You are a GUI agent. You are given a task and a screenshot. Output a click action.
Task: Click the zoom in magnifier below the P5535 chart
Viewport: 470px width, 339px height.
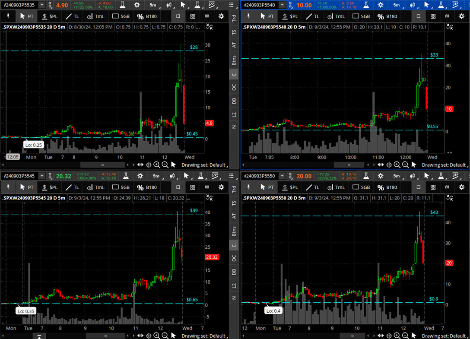click(x=157, y=165)
